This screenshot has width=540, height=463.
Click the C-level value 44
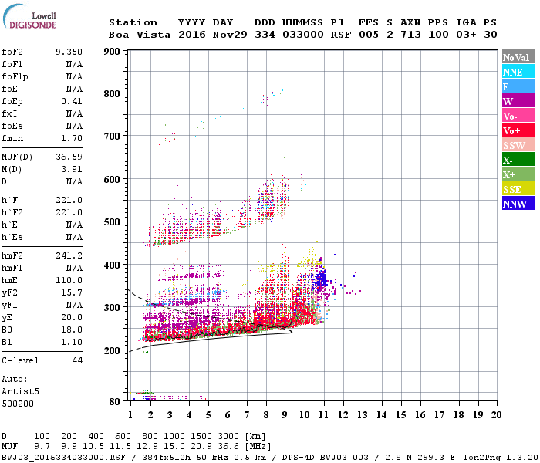point(77,360)
